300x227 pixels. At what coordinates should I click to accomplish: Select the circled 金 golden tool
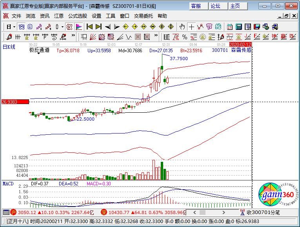[202, 37]
